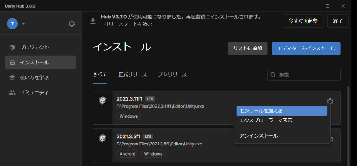The width and height of the screenshot is (357, 166).
Task: Open the リリースノートを読む link
Action: 128,25
